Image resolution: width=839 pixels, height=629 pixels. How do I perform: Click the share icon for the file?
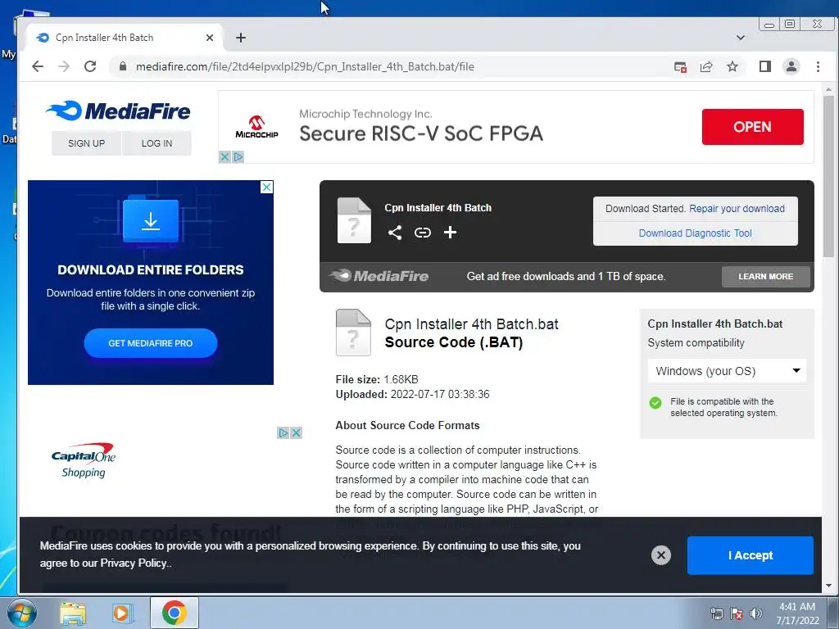coord(395,232)
